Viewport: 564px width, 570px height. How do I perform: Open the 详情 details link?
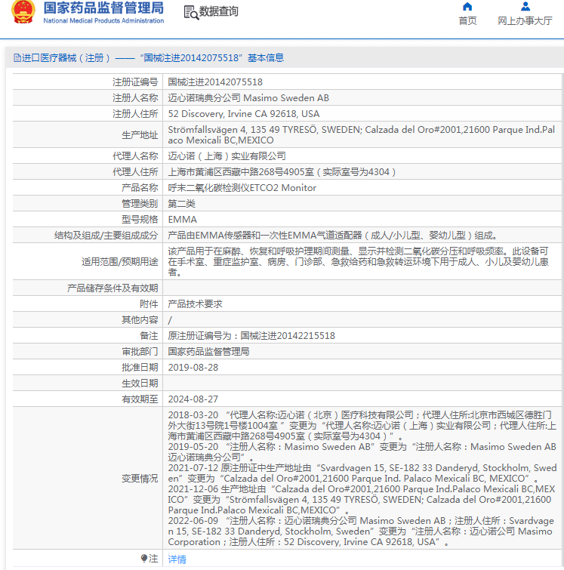coord(177,559)
